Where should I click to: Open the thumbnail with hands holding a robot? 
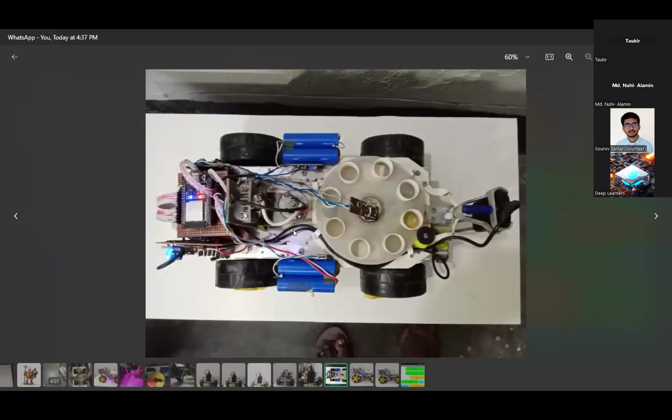80,375
